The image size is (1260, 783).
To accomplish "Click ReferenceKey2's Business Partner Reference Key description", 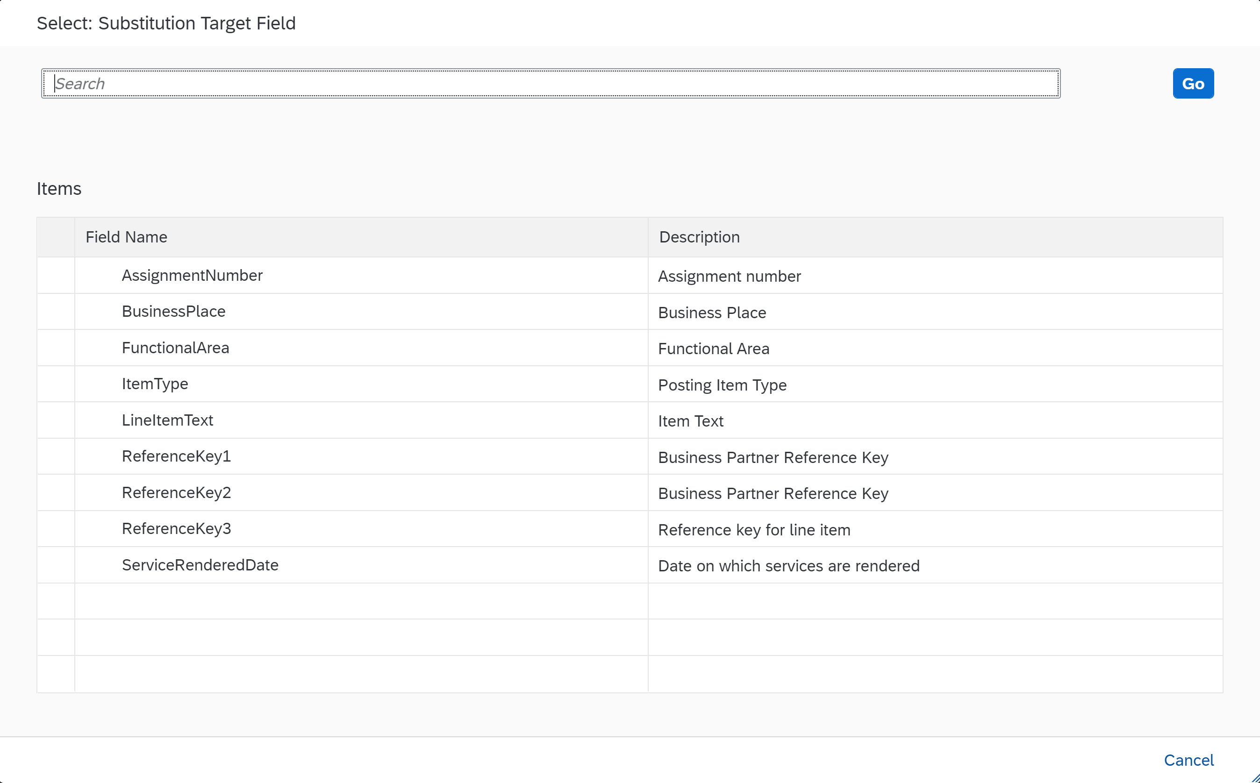I will tap(773, 494).
